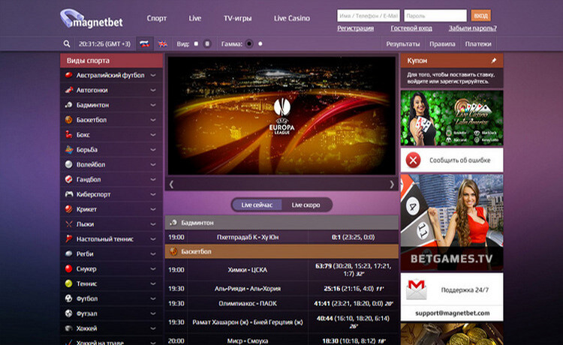Open the TV-игры menu
Viewport: 563px width, 345px height.
tap(238, 18)
